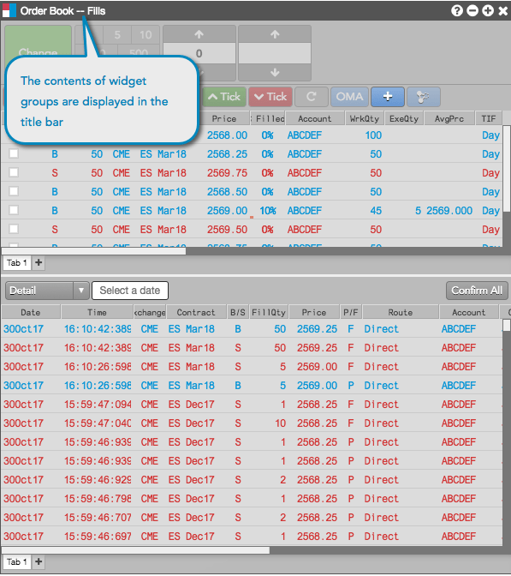This screenshot has height=576, width=511.
Task: Click the down arrow on the price stepper
Action: 275,73
